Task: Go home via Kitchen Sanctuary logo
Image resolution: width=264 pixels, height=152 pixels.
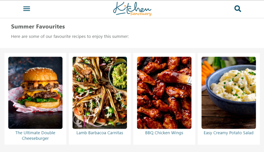Action: [x=132, y=9]
